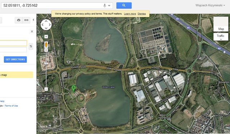The image size is (230, 134).
Task: Select the Street View pegman icon
Action: click(x=46, y=45)
